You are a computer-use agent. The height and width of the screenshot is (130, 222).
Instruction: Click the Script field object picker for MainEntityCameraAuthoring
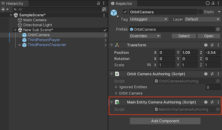click(x=218, y=109)
